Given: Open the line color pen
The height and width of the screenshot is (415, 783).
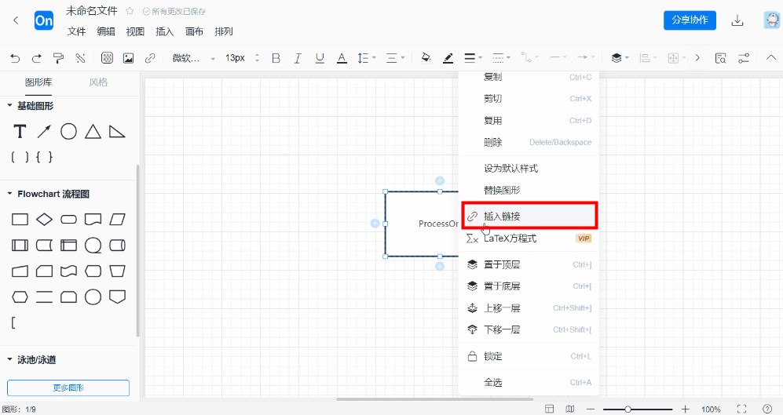Looking at the screenshot, I should click(x=448, y=58).
